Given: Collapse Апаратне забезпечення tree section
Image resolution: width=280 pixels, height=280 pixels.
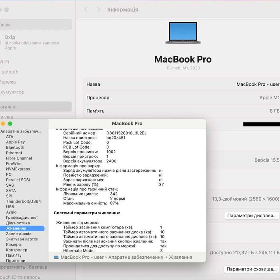Looking at the screenshot, I should pos(21,131).
